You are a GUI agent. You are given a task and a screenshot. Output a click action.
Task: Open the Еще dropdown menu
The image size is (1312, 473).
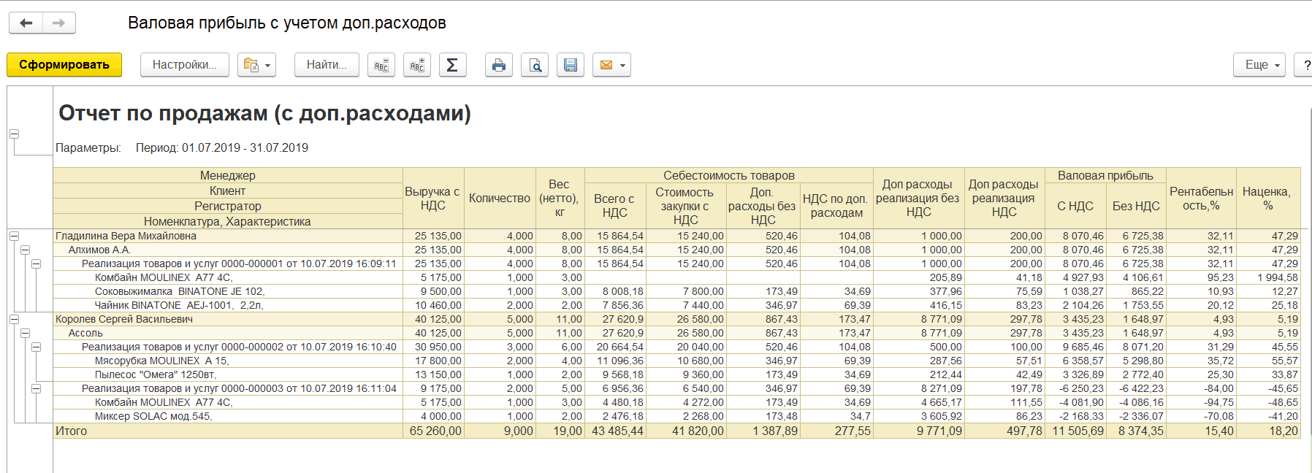tap(1260, 65)
